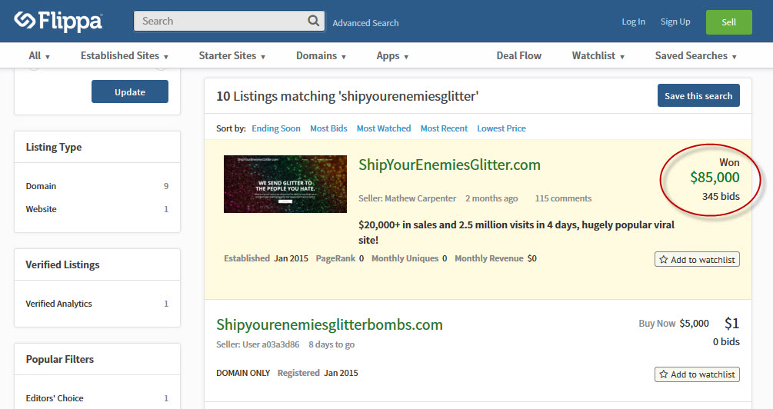773x409 pixels.
Task: Sort listings by Lowest Price
Action: [x=501, y=128]
